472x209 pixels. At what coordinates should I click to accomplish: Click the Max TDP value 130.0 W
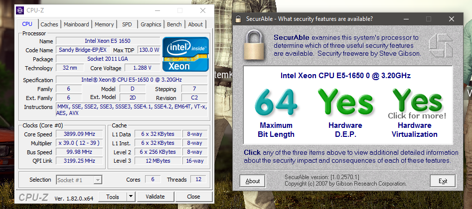(x=149, y=50)
